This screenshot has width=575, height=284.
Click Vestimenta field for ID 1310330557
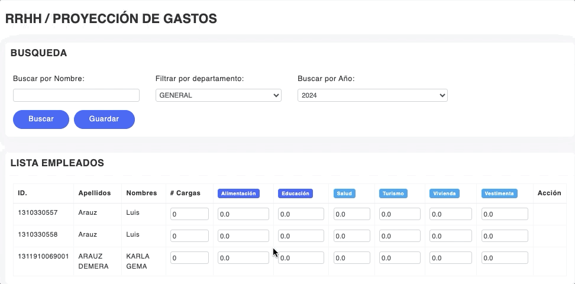(505, 214)
